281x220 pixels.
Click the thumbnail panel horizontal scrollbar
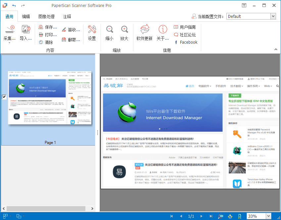point(48,208)
